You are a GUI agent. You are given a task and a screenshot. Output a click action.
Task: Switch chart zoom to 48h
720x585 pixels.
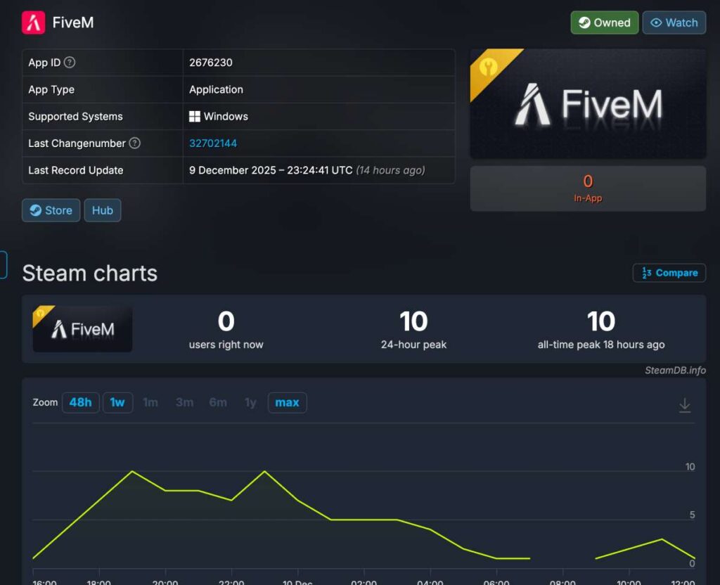coord(80,402)
